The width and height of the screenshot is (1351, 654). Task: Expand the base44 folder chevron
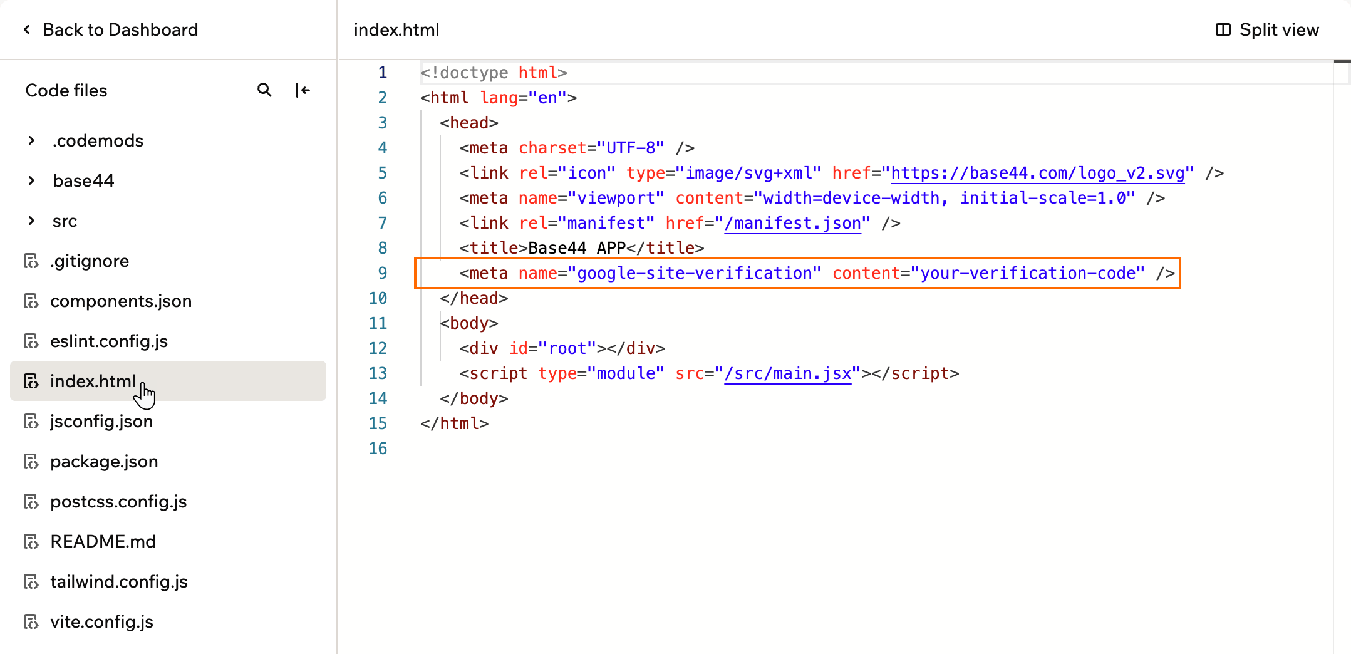[x=31, y=180]
